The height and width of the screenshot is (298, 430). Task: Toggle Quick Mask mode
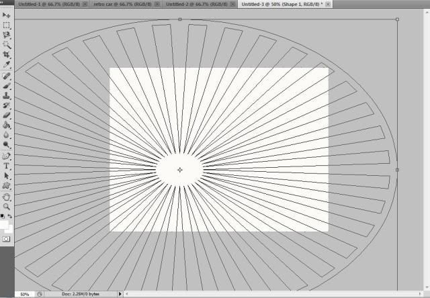[x=6, y=239]
